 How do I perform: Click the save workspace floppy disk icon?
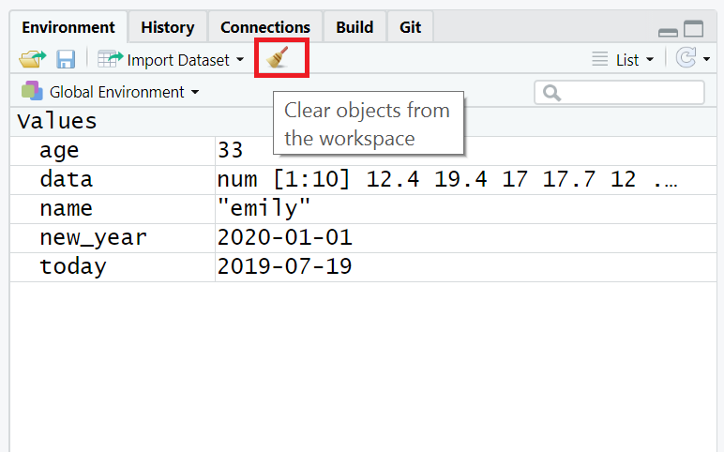pos(66,60)
